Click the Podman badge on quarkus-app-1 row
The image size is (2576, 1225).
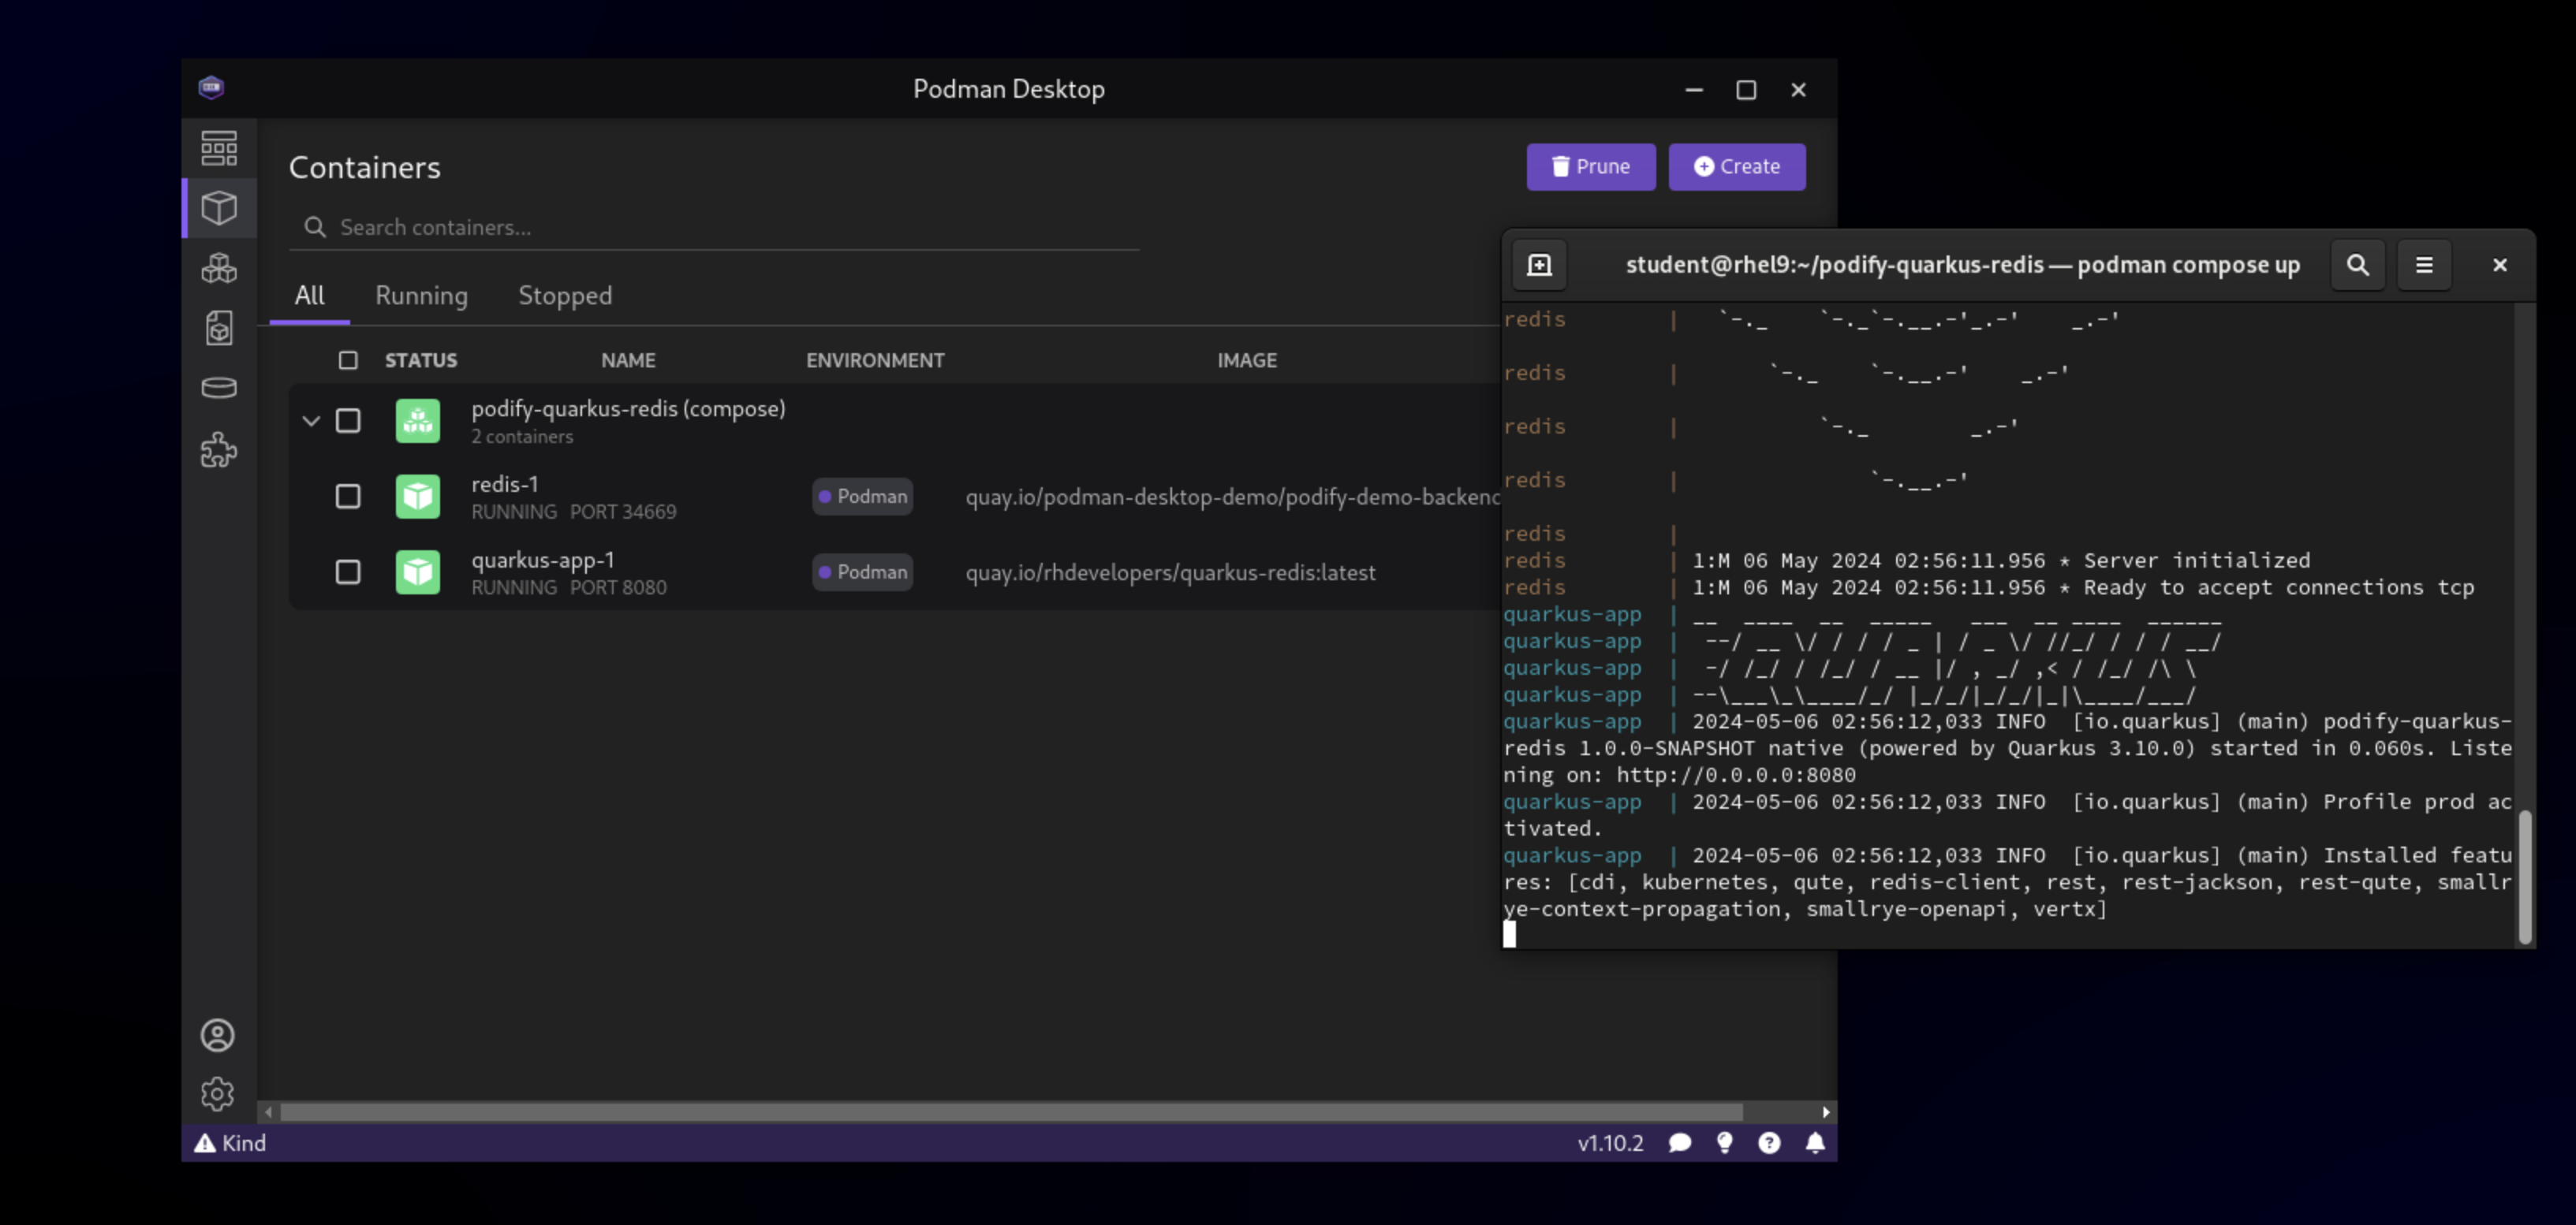[862, 572]
